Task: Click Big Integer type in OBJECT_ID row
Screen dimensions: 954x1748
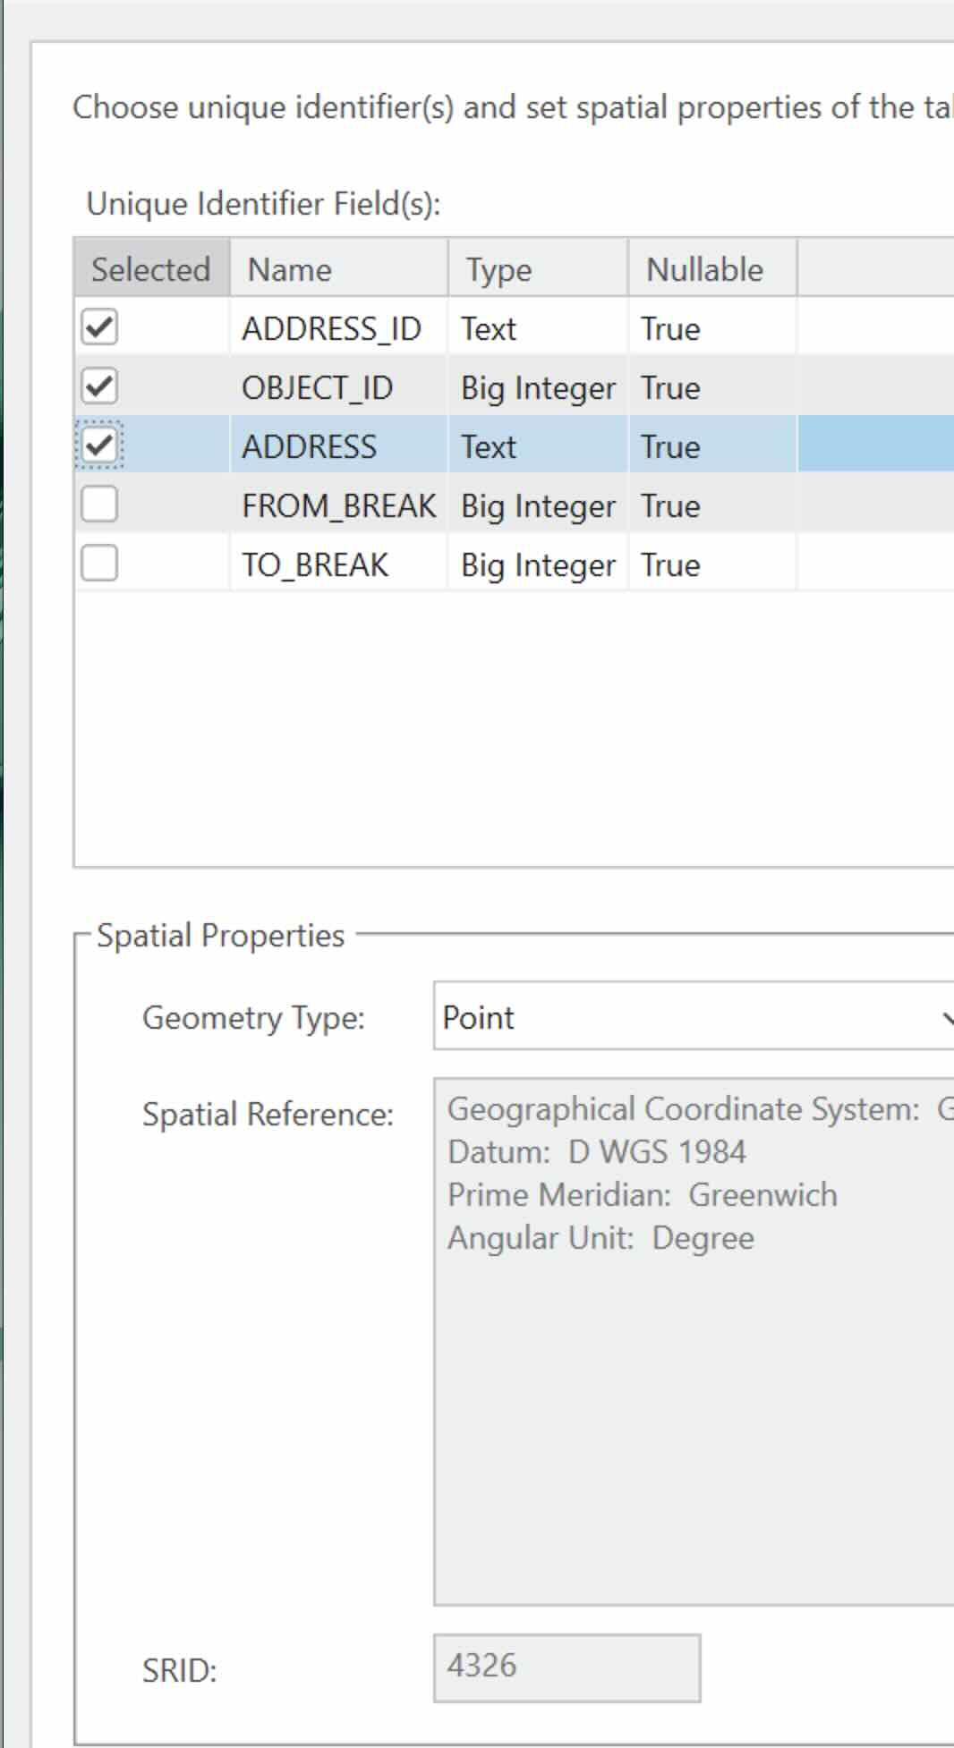Action: pyautogui.click(x=538, y=387)
